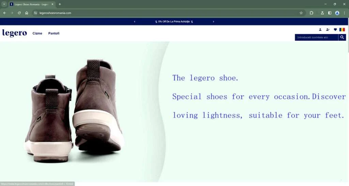Screen dimensions: 349x186
Task: Click the Romanian flag icon
Action: coord(342,30)
